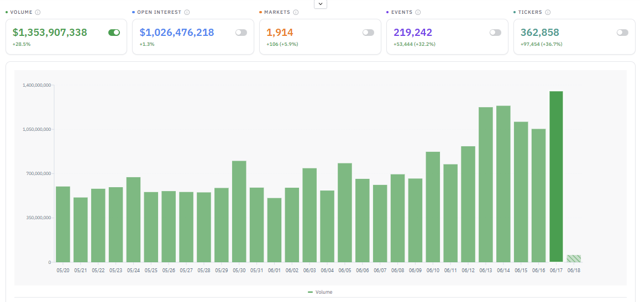Viewport: 640px width, 302px height.
Task: Click the info icon next to EVENTS
Action: [x=418, y=12]
